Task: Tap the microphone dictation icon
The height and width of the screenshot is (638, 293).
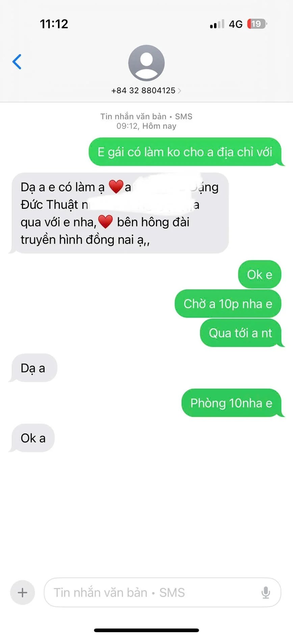Action: tap(266, 592)
